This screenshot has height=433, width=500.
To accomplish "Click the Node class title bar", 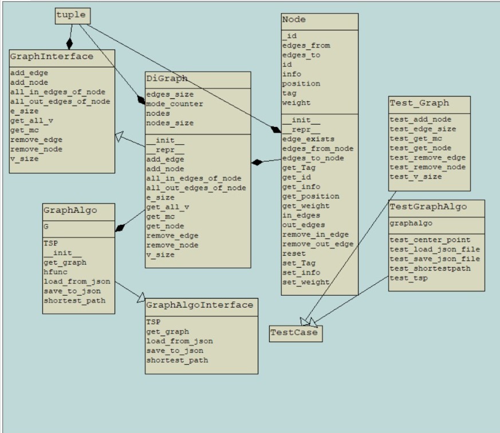I will point(293,19).
